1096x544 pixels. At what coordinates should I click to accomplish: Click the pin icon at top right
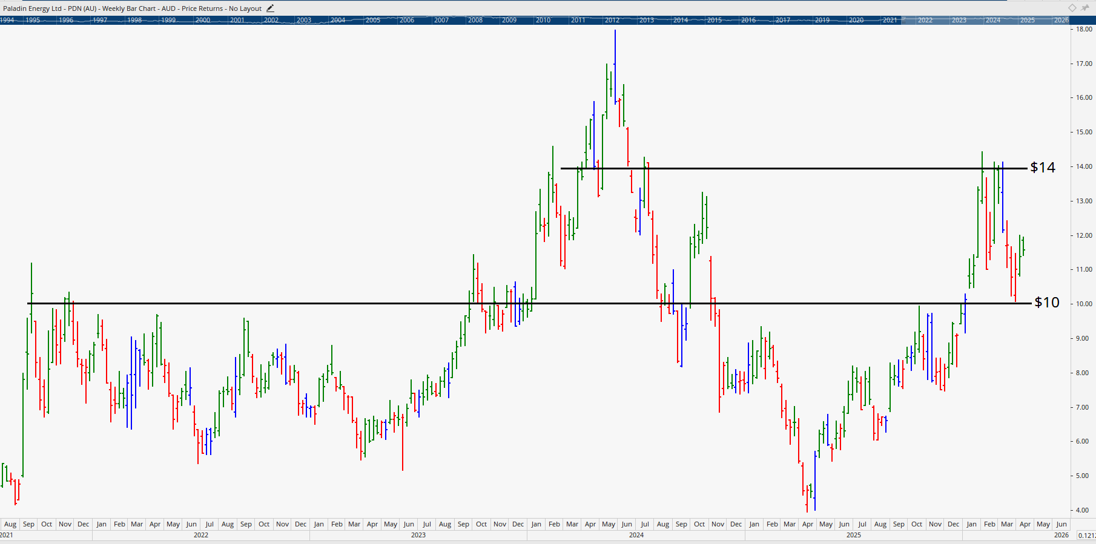coord(1085,8)
